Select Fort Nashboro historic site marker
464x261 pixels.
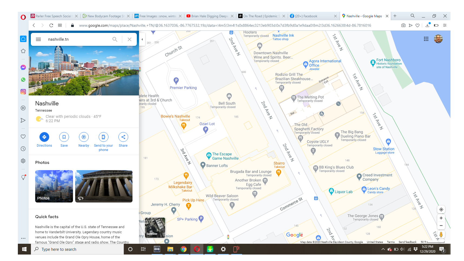[x=373, y=63]
